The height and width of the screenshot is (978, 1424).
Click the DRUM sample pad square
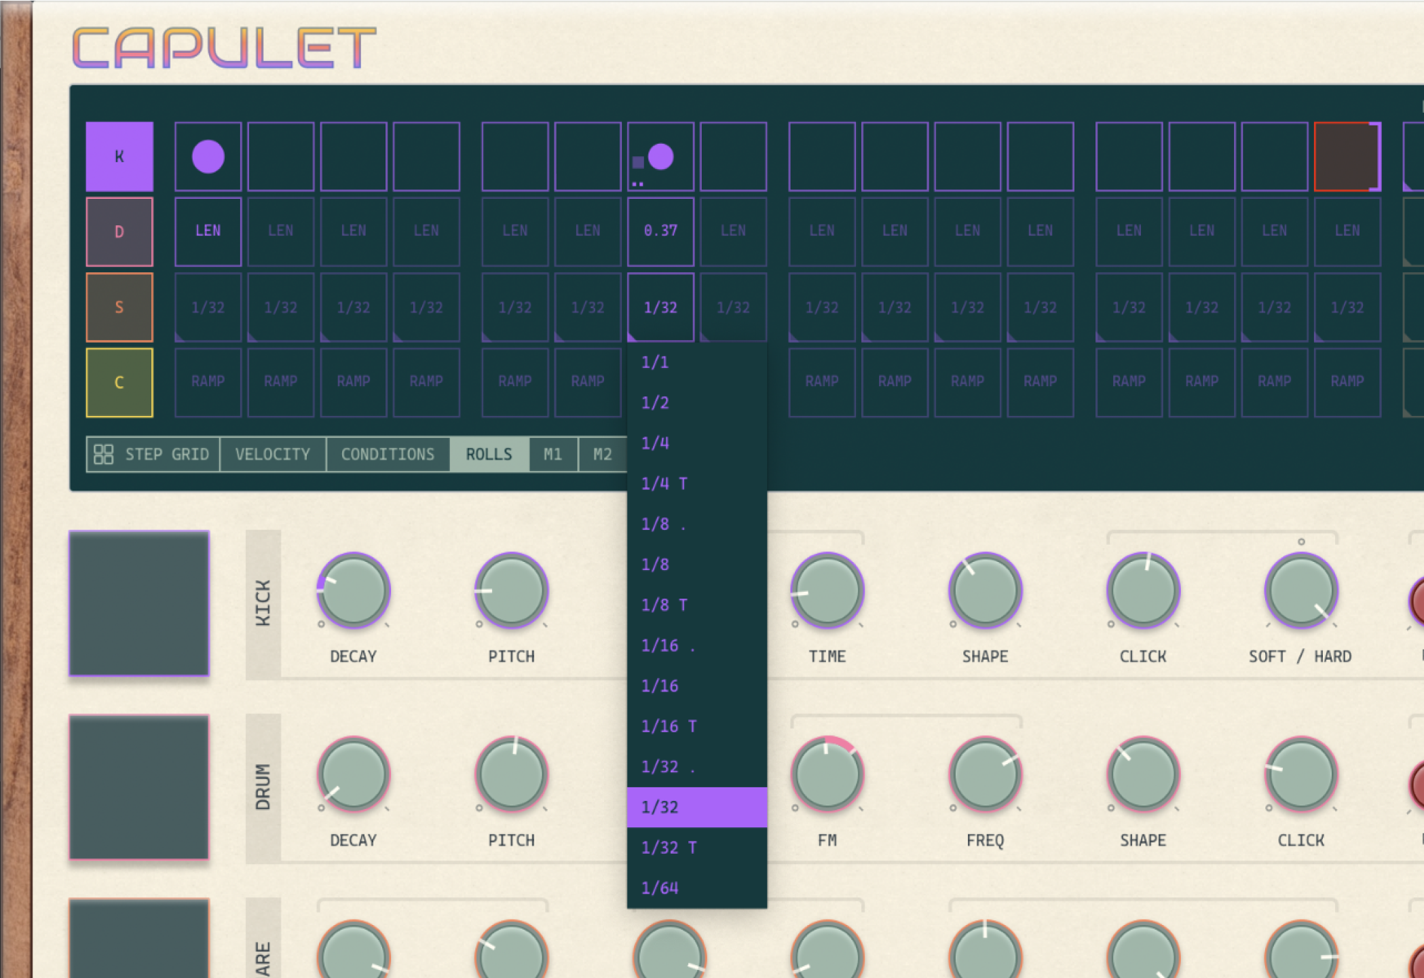point(139,789)
